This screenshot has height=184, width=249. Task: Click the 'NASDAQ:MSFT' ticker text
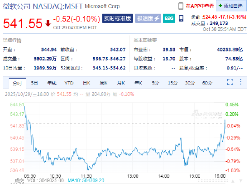57,6
